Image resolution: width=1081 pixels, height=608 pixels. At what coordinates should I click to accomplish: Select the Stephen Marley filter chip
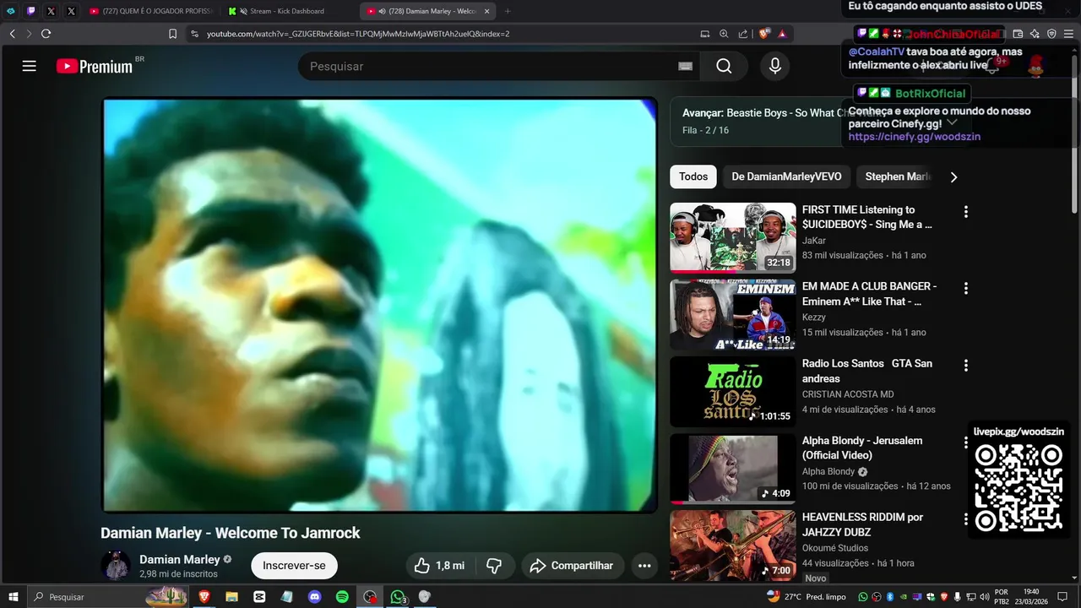click(897, 176)
